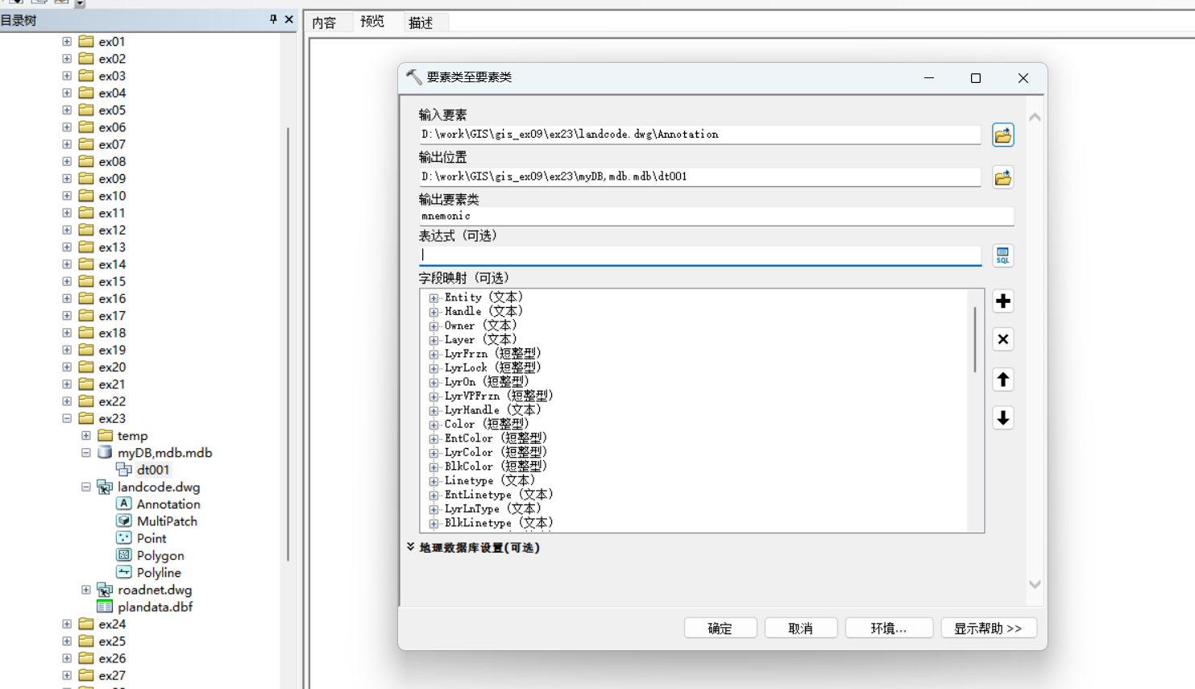Select the ex27 folder in tree
1195x689 pixels.
(112, 675)
